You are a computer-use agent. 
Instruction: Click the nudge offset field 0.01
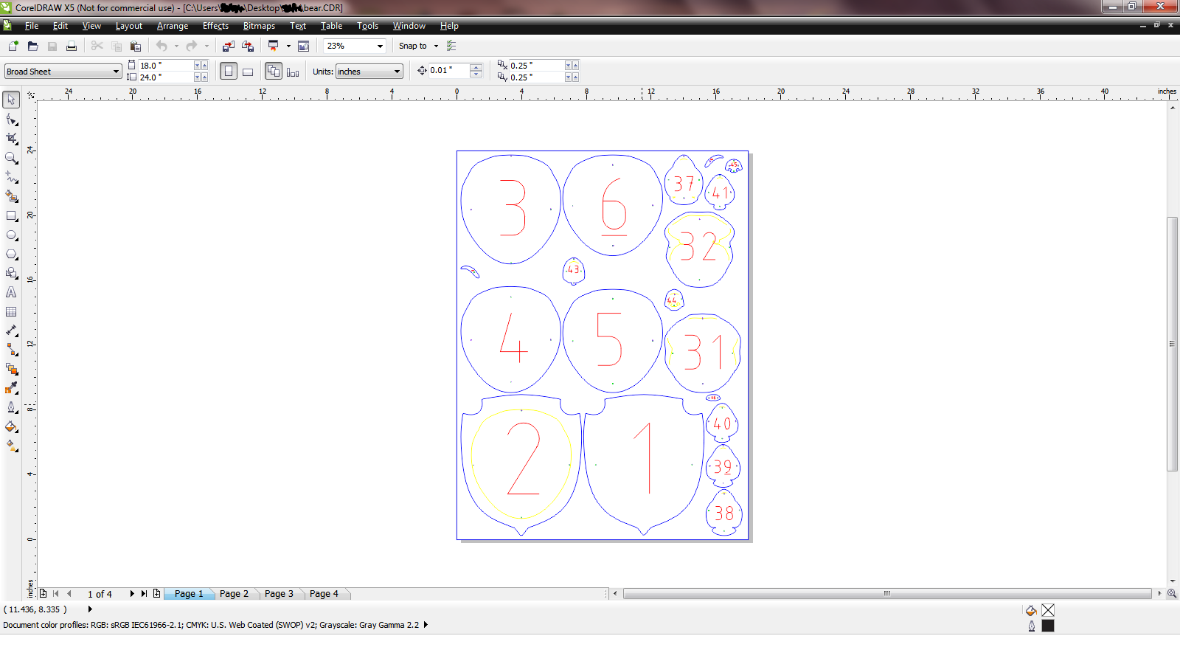coord(448,71)
